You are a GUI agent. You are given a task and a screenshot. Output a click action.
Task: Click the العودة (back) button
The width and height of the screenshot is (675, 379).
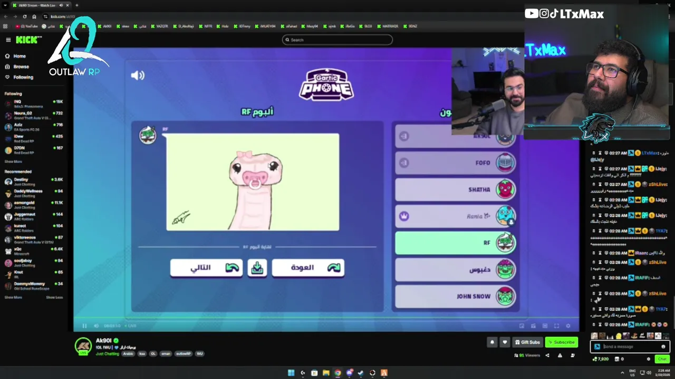tap(308, 267)
